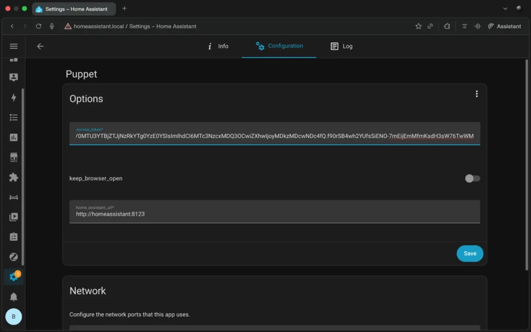Open a new browser tab
This screenshot has width=531, height=332.
[124, 8]
